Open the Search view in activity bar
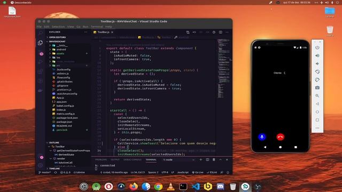Viewport: 342px width, 192px height. point(41,33)
